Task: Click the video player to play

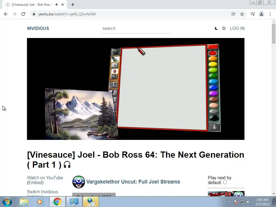Action: point(136,89)
